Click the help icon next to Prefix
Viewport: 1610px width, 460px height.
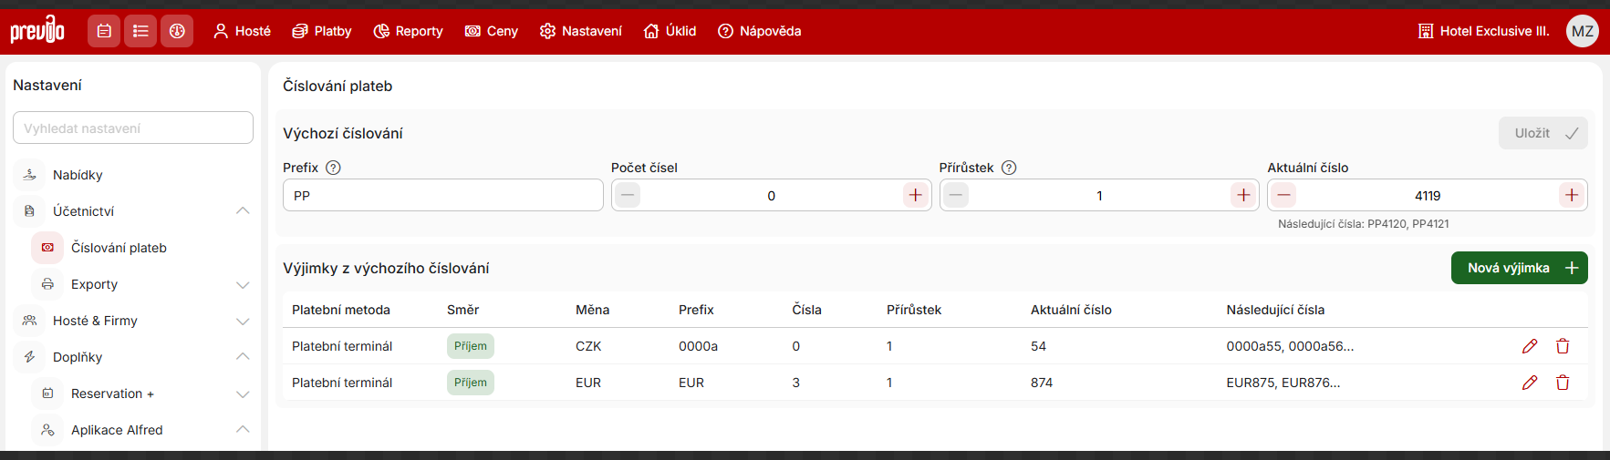333,168
